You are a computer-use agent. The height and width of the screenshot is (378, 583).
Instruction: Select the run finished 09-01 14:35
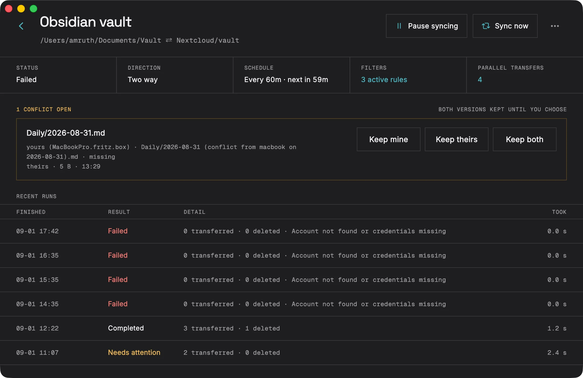[291, 304]
